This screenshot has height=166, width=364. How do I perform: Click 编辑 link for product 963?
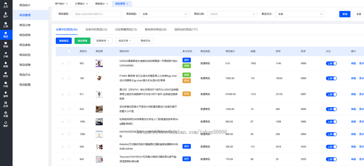click(353, 63)
